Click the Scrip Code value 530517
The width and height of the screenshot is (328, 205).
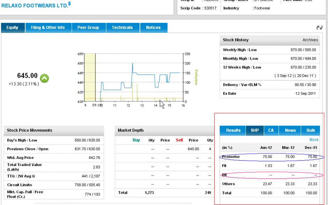210,8
